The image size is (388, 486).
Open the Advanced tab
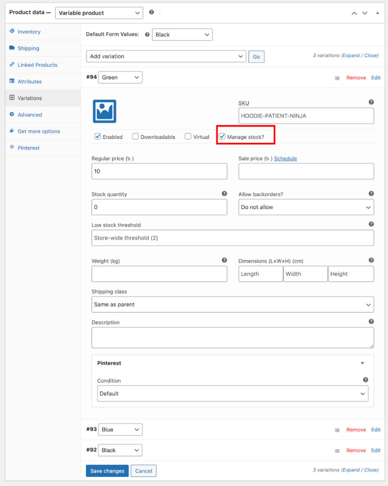pos(43,115)
